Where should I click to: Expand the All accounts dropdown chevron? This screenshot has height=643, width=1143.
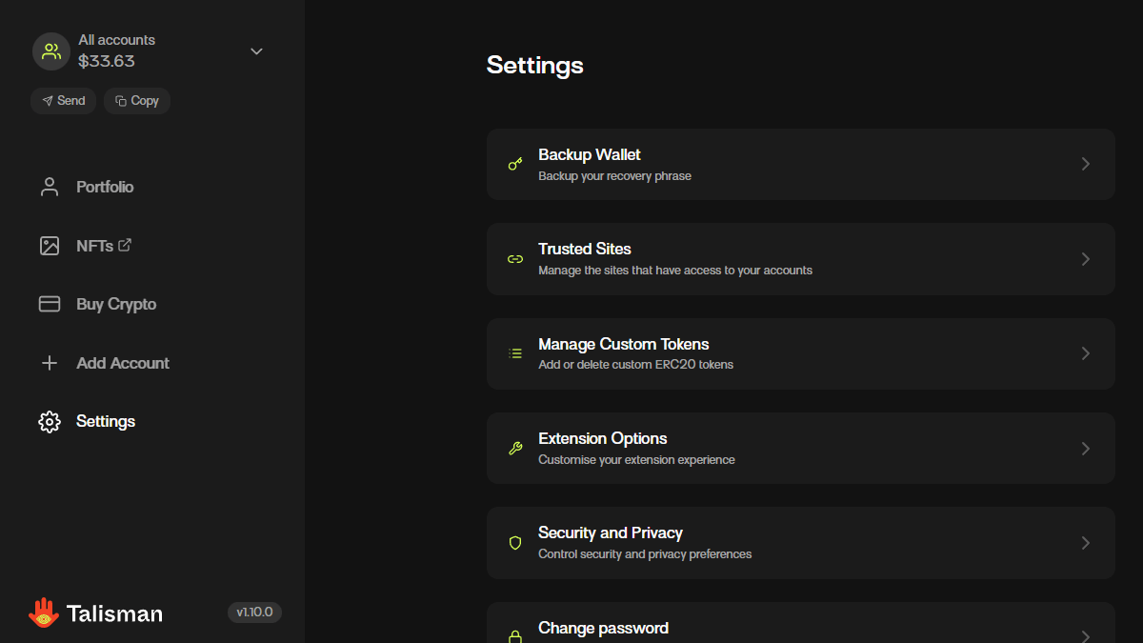point(256,51)
